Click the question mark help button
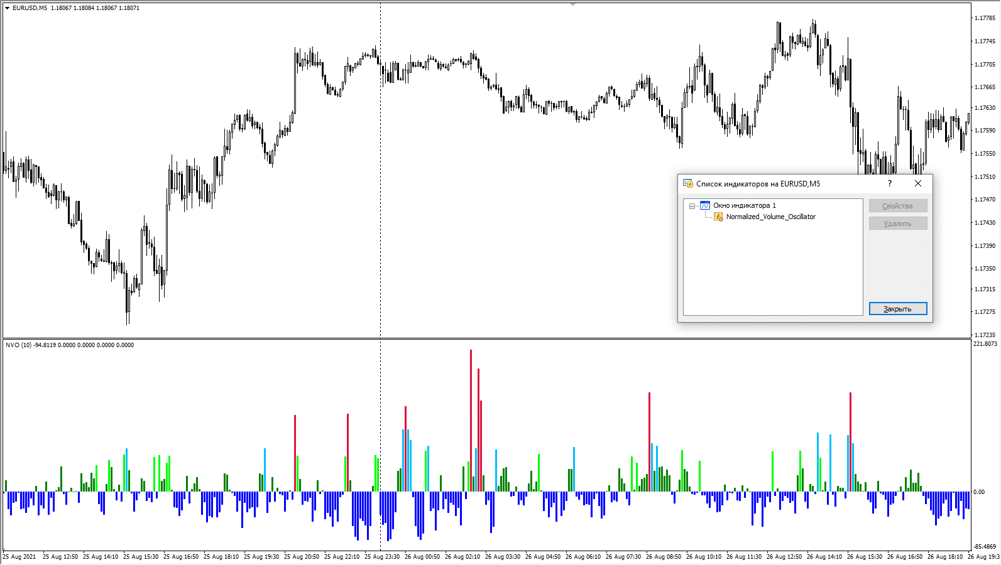The height and width of the screenshot is (565, 1001). click(x=889, y=183)
